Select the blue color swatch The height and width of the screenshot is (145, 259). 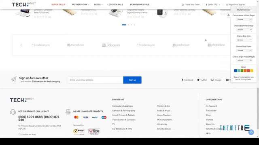[236, 71]
